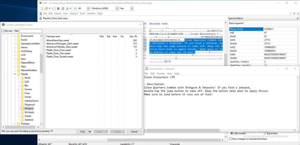
Task: Enable the Flat view checkbox
Action: click(x=3, y=31)
